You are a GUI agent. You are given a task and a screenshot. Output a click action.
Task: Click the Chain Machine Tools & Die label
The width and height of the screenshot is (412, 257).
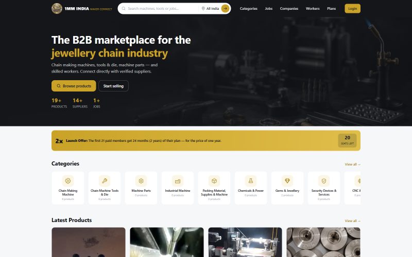coord(105,192)
